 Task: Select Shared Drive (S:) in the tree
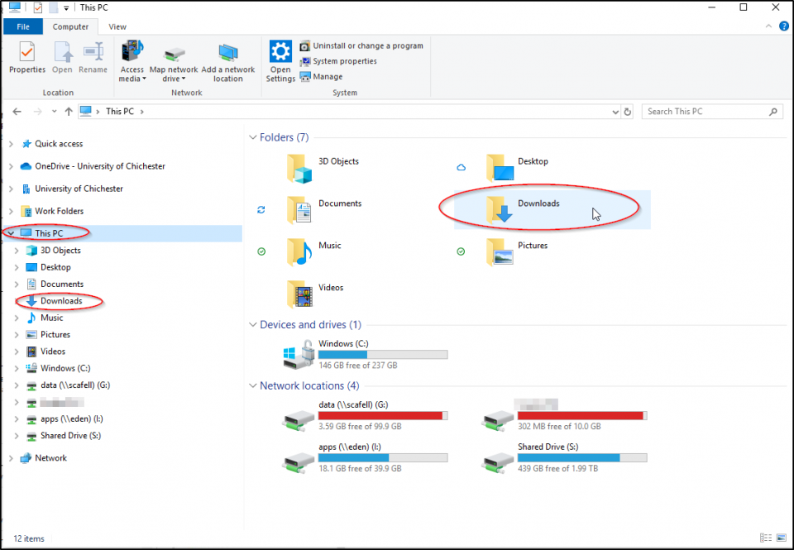pos(70,436)
